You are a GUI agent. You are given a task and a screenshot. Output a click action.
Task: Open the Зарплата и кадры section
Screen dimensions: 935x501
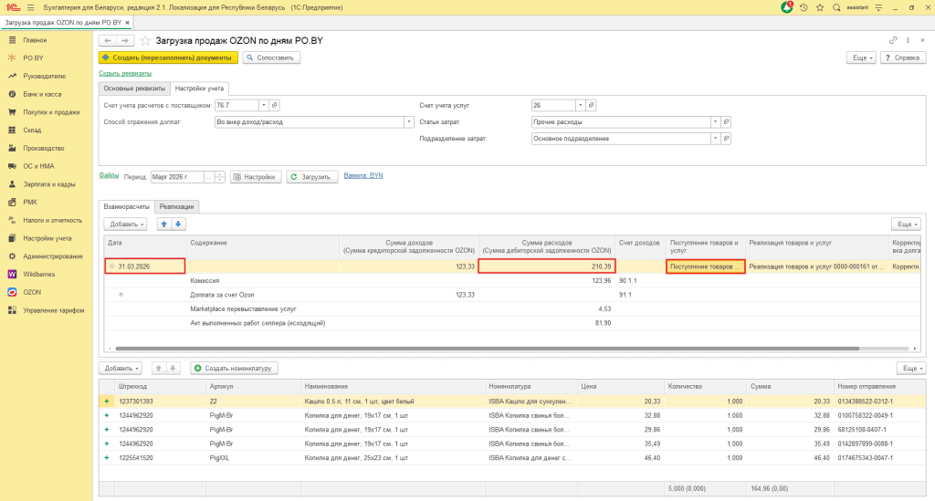click(x=49, y=184)
